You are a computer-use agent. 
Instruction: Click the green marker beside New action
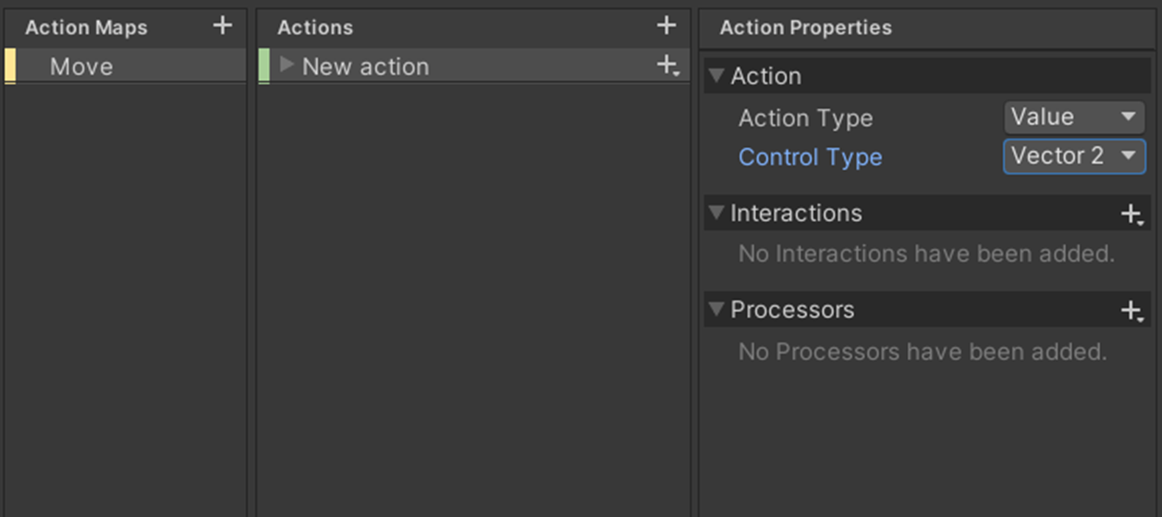(x=264, y=67)
